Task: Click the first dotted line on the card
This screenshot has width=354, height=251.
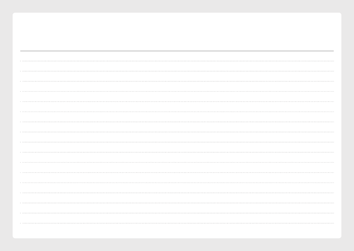Action: point(177,61)
